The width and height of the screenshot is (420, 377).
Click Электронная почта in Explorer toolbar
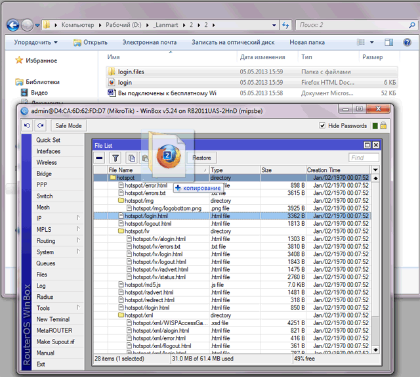click(150, 43)
